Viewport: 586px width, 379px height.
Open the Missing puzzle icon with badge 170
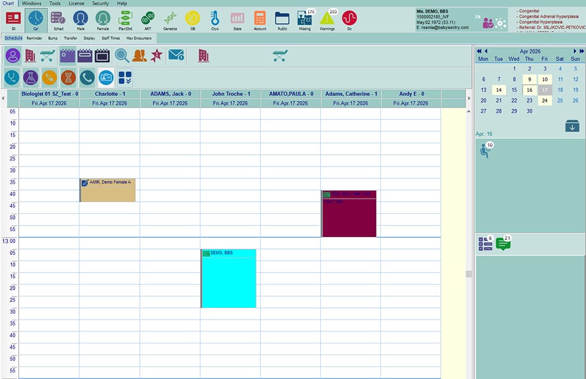(305, 20)
